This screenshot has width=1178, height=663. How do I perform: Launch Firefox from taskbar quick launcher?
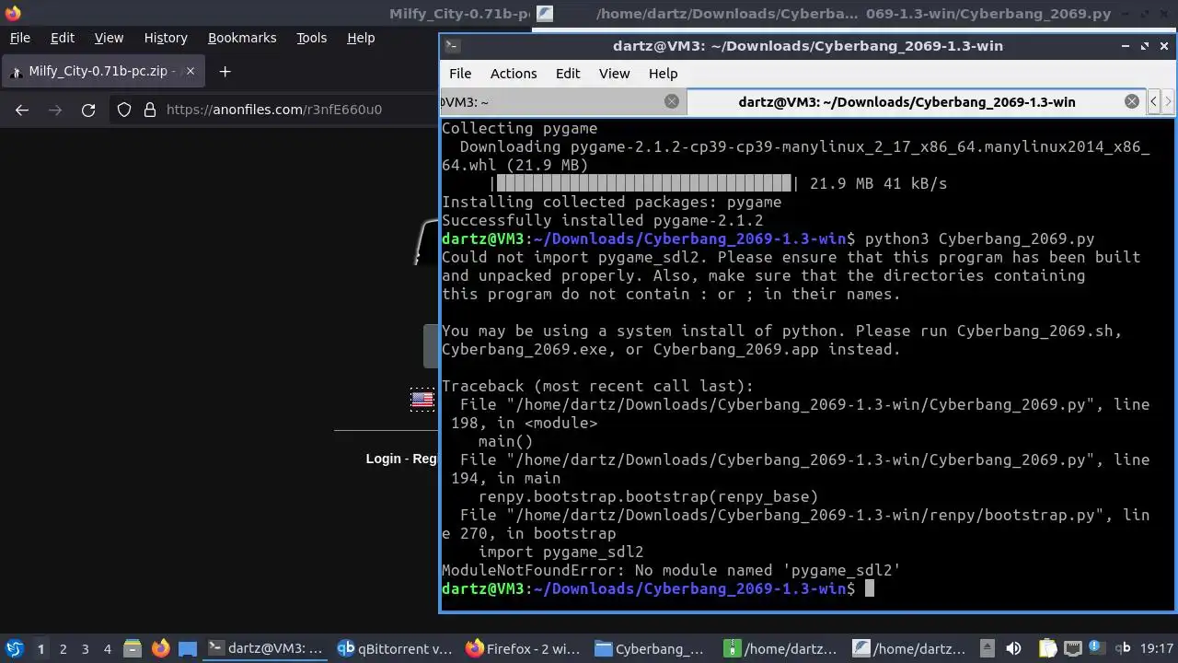[160, 648]
